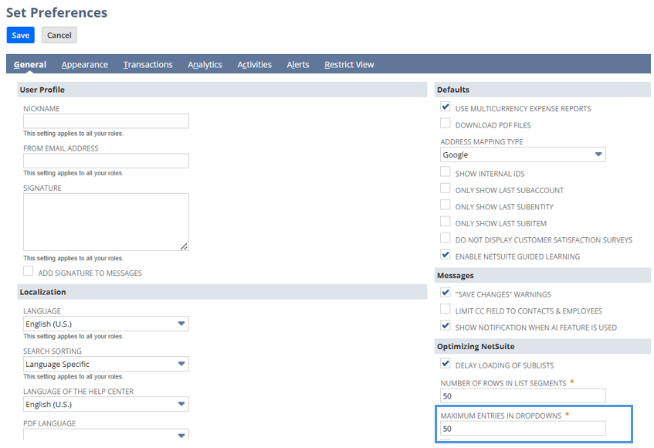
Task: Check Limit CC Field to Contacts & Employees
Action: click(x=446, y=309)
